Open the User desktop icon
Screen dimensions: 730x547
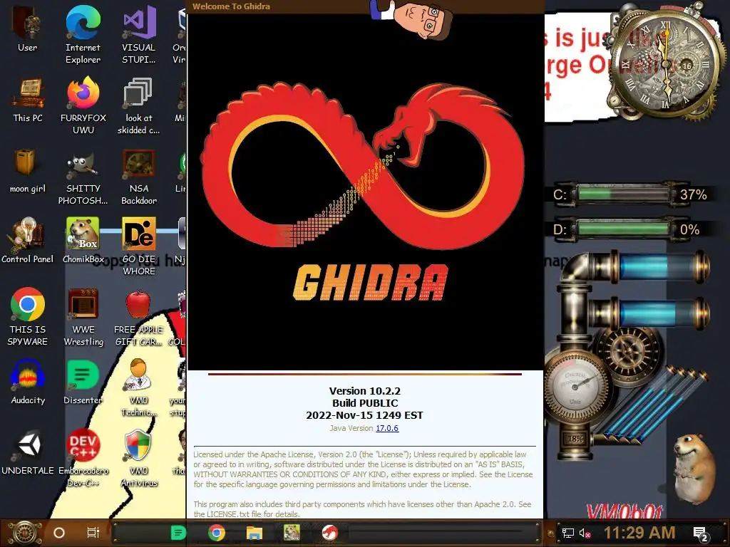(28, 28)
